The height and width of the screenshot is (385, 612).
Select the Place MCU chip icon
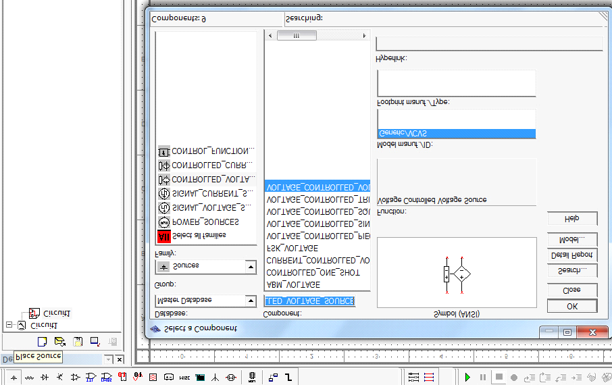point(252,377)
